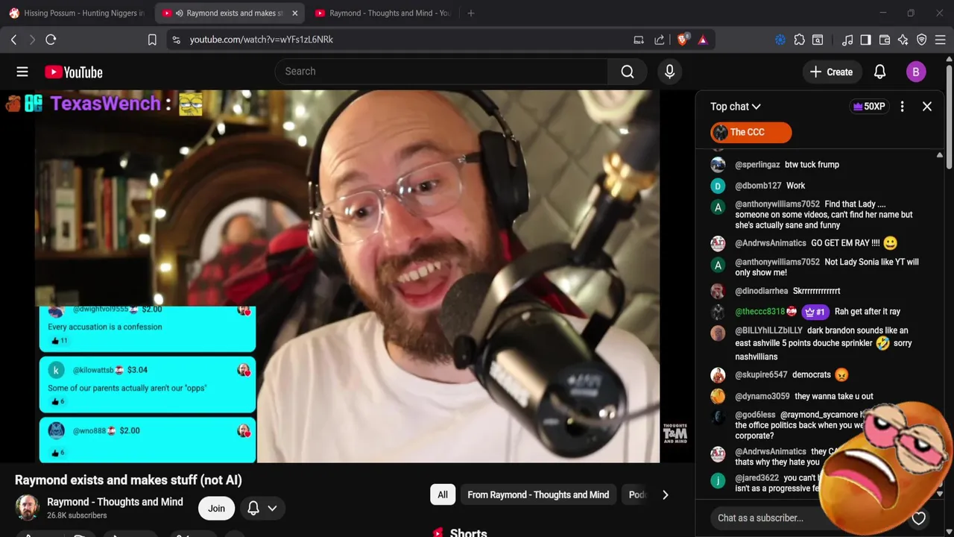954x537 pixels.
Task: Click @AndrwsAnimatics 'GO GET EM RAY' message
Action: tap(820, 243)
